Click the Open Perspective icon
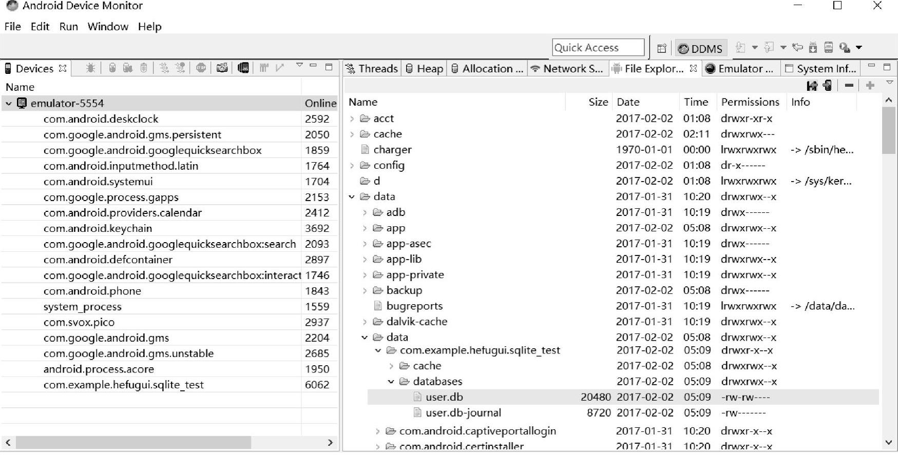 pyautogui.click(x=662, y=48)
